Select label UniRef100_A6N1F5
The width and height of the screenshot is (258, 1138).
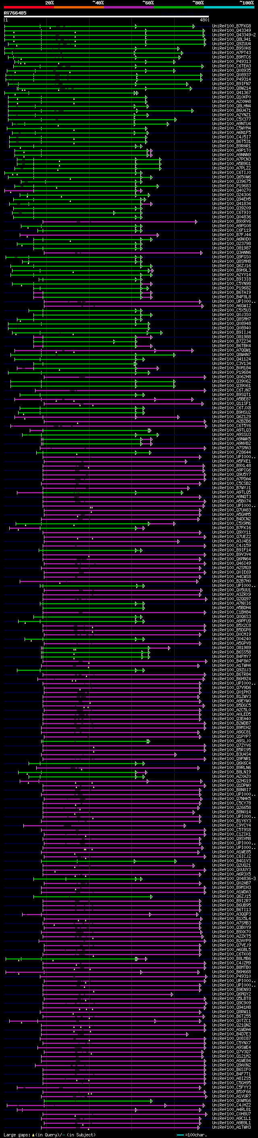[231, 132]
